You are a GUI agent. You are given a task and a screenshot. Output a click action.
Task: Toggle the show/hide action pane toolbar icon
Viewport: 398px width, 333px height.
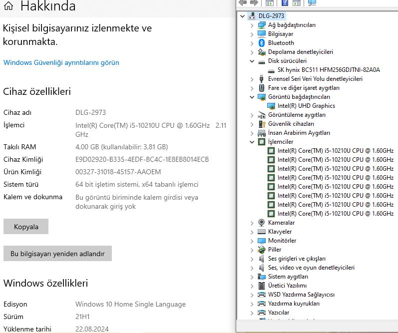[296, 3]
